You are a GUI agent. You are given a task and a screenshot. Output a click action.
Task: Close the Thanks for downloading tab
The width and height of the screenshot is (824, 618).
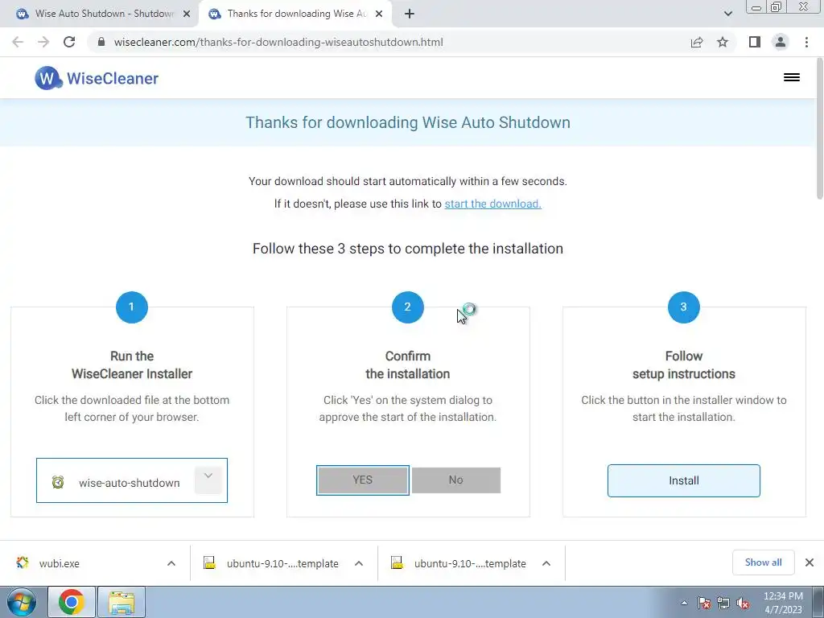pos(379,14)
